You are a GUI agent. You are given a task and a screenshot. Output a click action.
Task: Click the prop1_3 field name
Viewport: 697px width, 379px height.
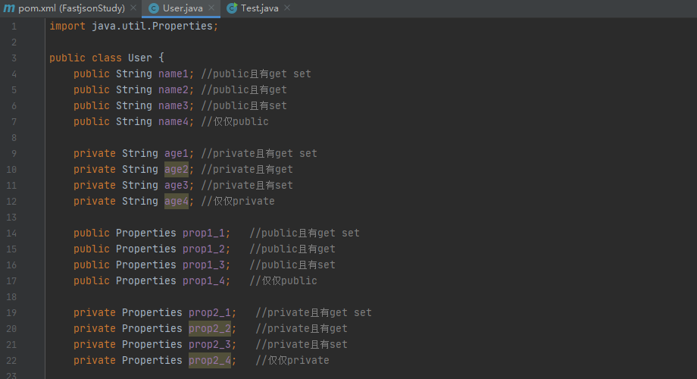(203, 265)
